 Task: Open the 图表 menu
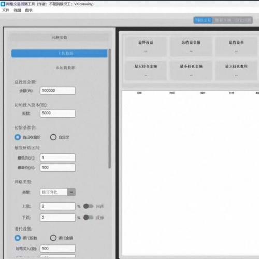(x=29, y=10)
